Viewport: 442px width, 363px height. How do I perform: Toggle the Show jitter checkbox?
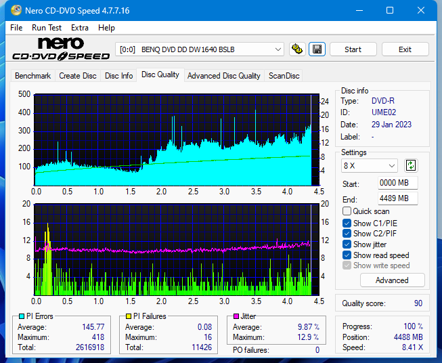[347, 244]
